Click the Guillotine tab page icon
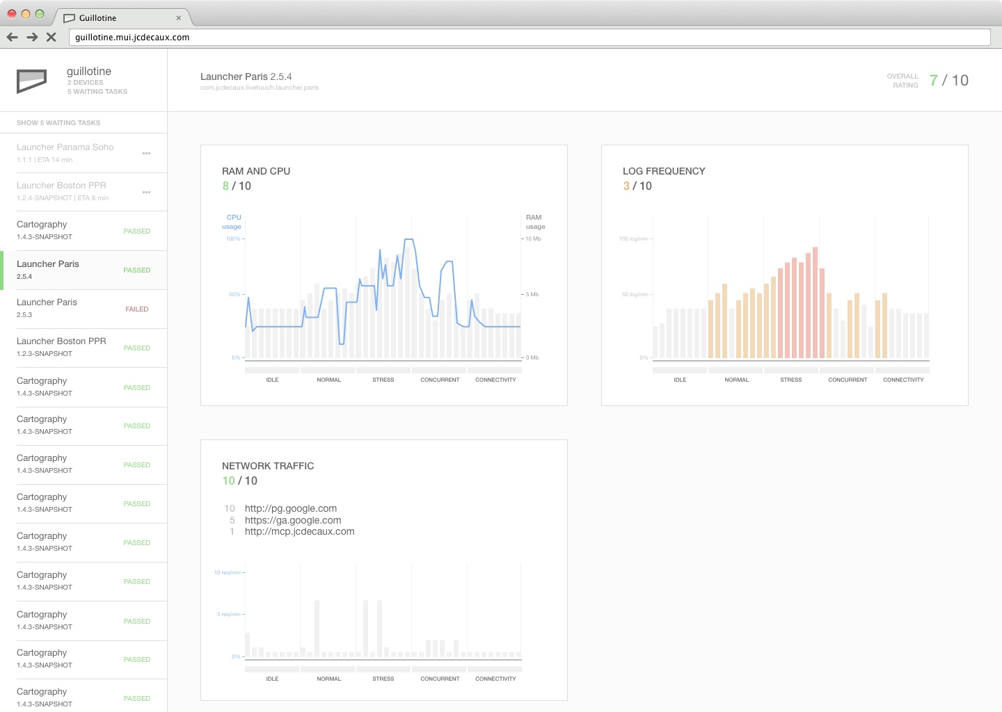Viewport: 1002px width, 712px height. (69, 18)
